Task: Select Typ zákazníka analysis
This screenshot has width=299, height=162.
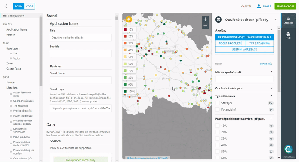Action: pos(259,43)
